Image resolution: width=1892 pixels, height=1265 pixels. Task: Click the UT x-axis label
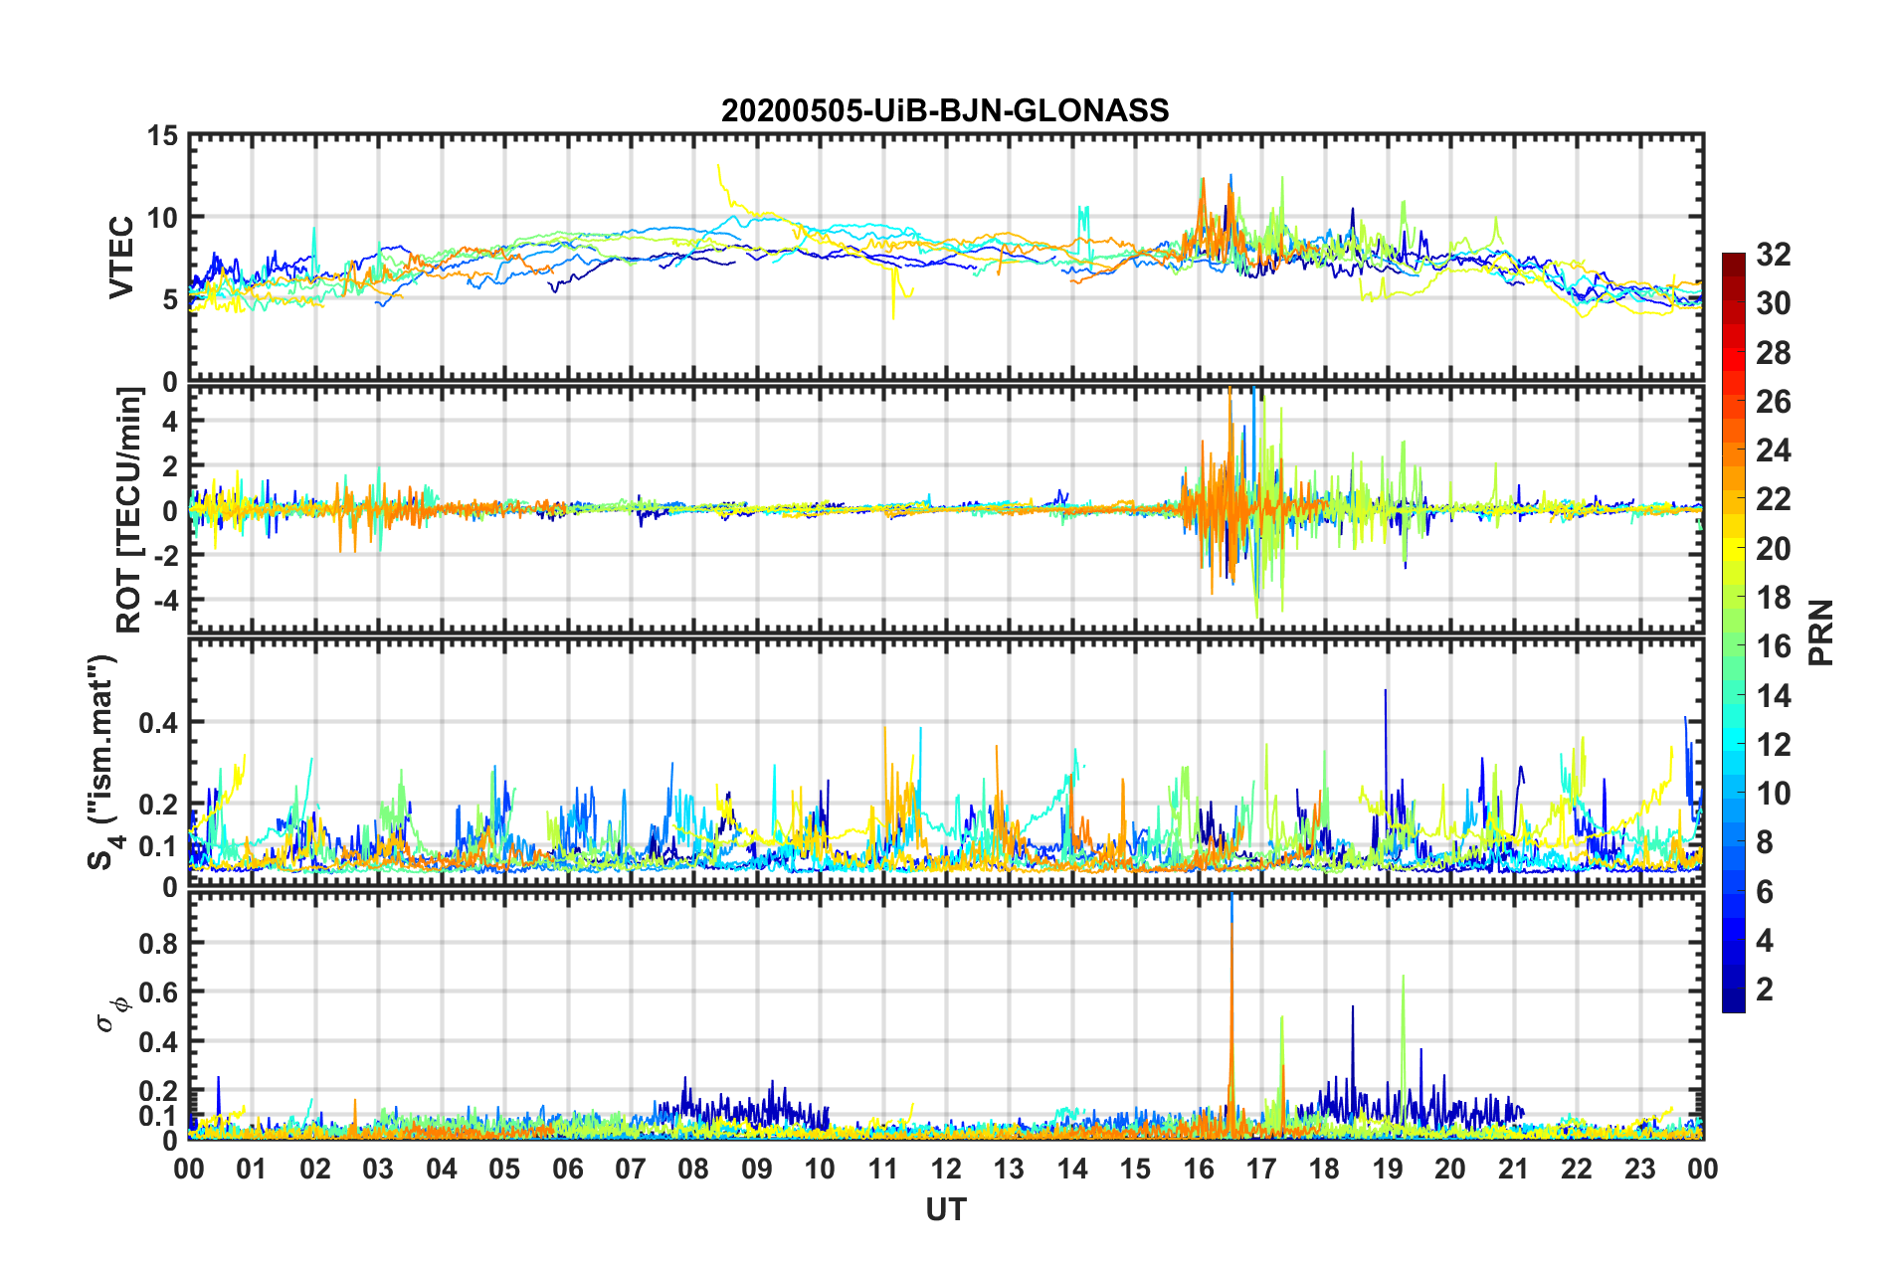[946, 1209]
